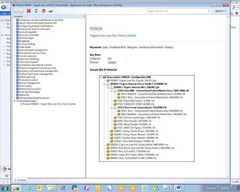The height and width of the screenshot is (192, 240).
Task: Click Desktop toolbar in taskbar tray
Action: click(x=225, y=188)
